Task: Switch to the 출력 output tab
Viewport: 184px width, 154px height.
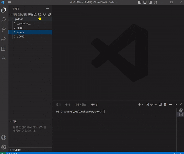Action: 67,105
